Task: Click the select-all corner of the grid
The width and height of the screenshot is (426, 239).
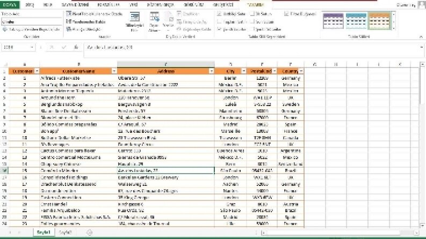Action: click(x=4, y=64)
